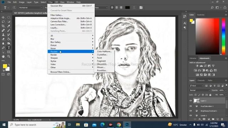Select the Zoom magnifier tool
228x128 pixels.
pos(9,56)
